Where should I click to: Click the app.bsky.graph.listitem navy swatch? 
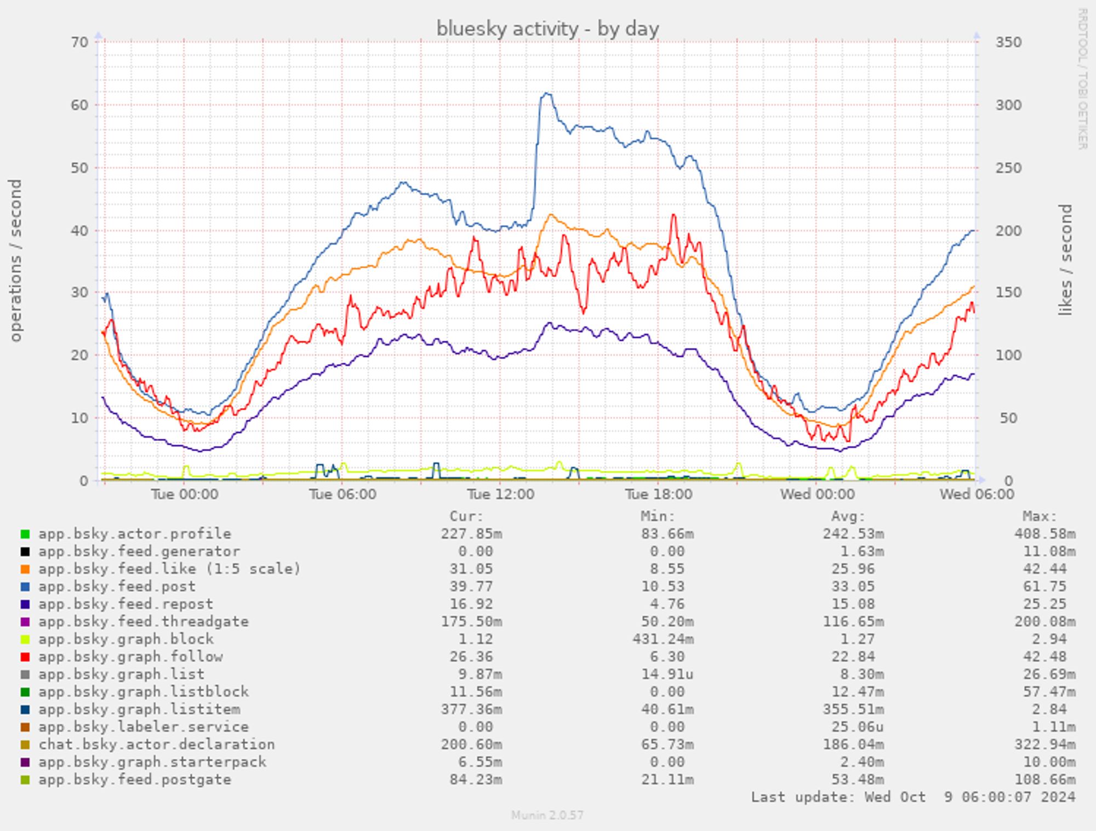click(25, 709)
